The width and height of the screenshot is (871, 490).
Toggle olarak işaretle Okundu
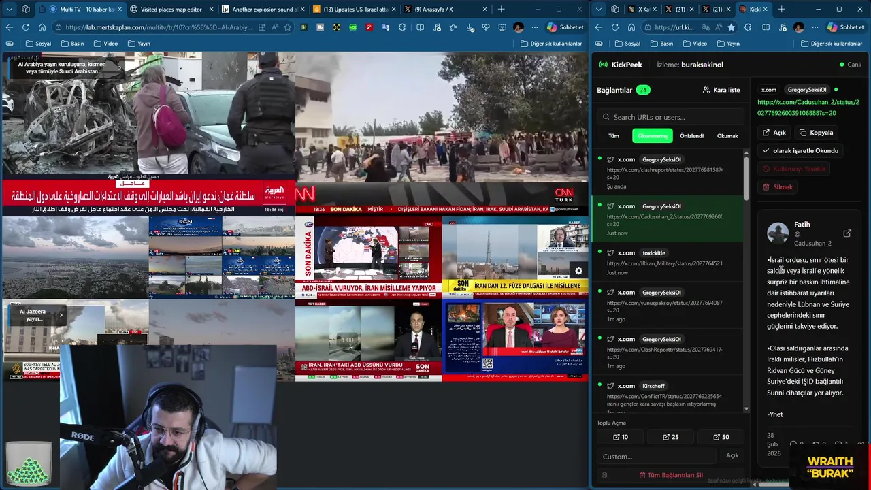click(801, 150)
